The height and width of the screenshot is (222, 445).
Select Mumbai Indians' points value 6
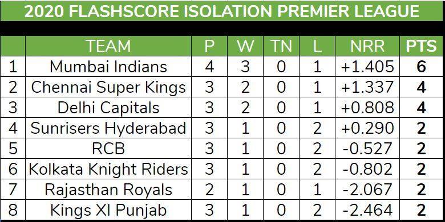(x=422, y=67)
